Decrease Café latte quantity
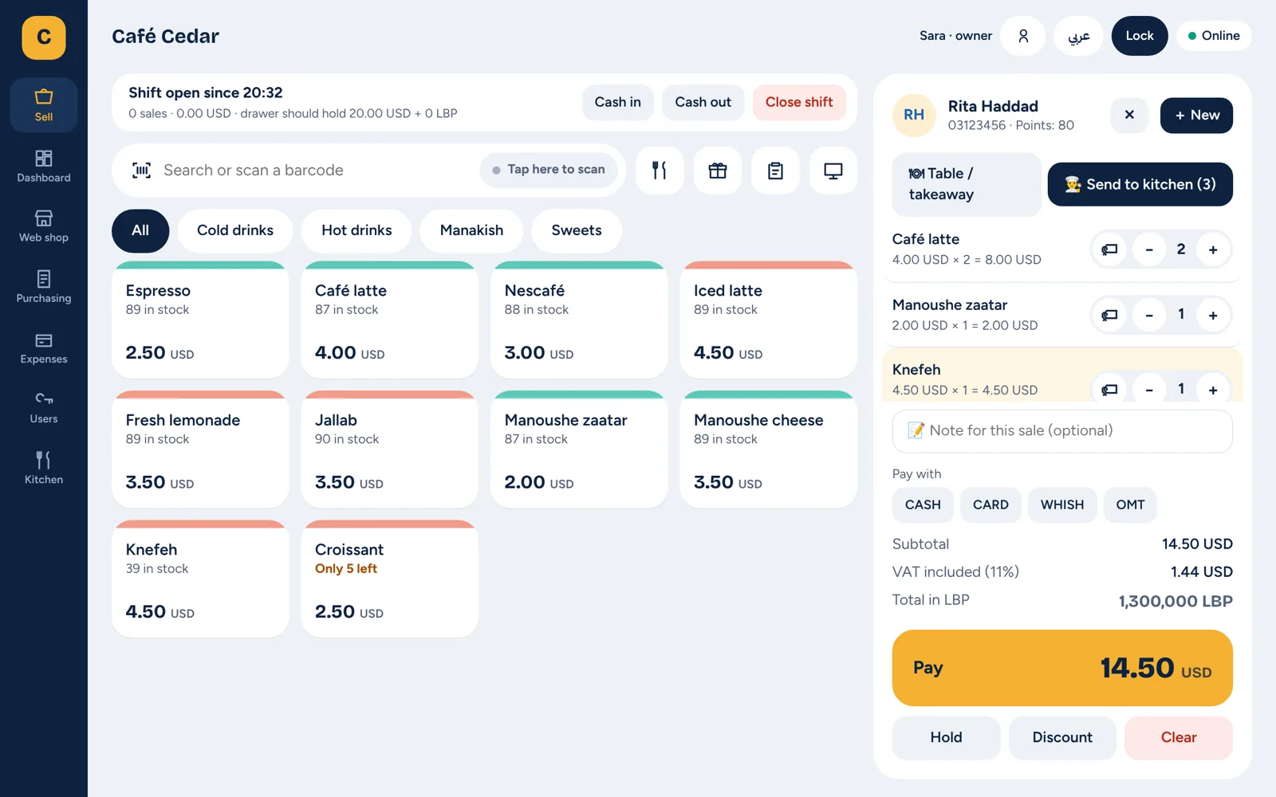The height and width of the screenshot is (797, 1276). [x=1149, y=249]
